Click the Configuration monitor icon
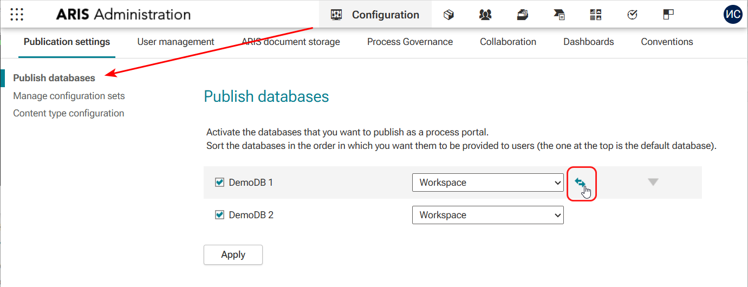The image size is (748, 287). click(336, 15)
